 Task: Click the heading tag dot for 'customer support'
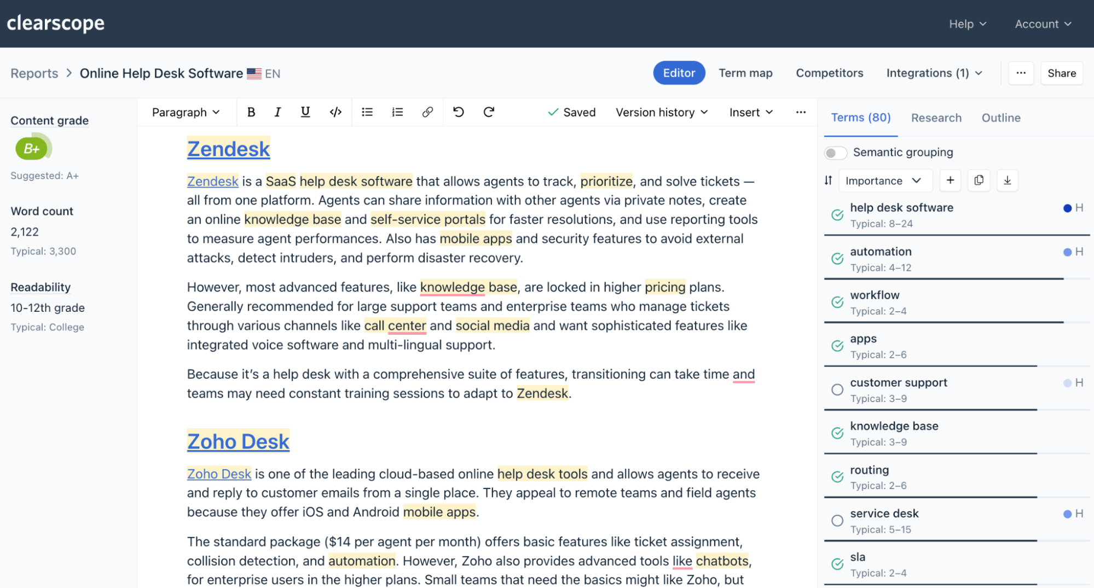pos(1067,383)
